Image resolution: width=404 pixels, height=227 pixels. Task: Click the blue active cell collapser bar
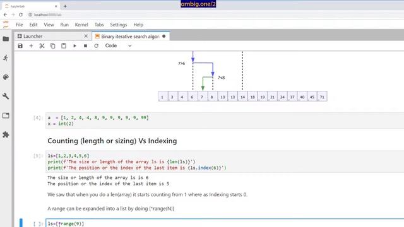click(x=21, y=223)
